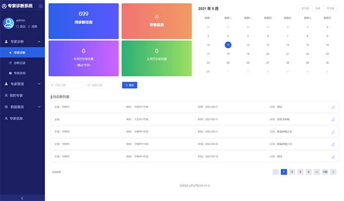Select day 20 in the calendar

pos(268,54)
